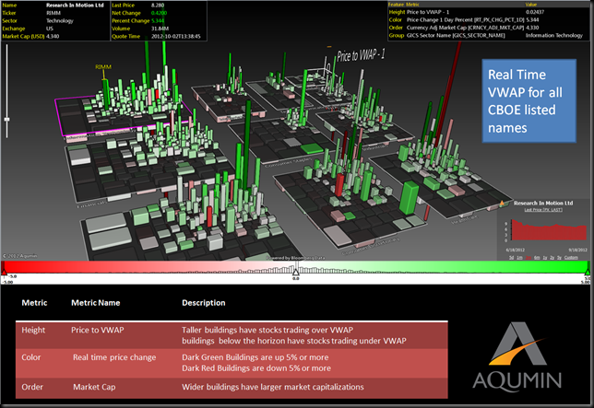Image resolution: width=594 pixels, height=408 pixels.
Task: Click the "Metric Name" table header
Action: pos(96,303)
